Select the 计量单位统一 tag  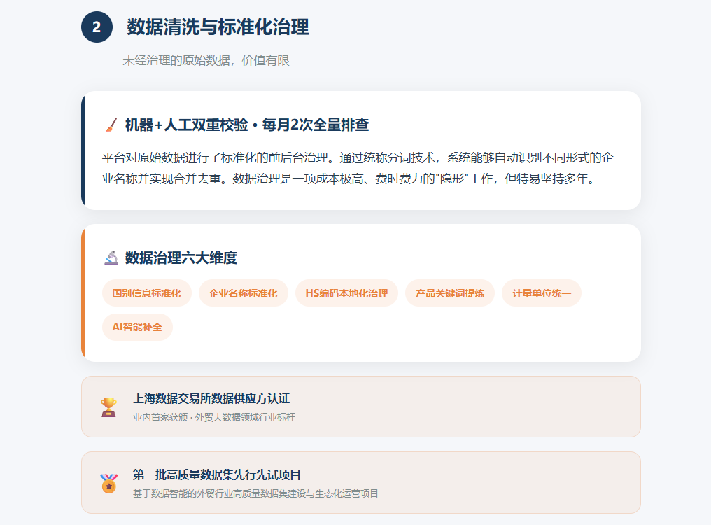542,293
